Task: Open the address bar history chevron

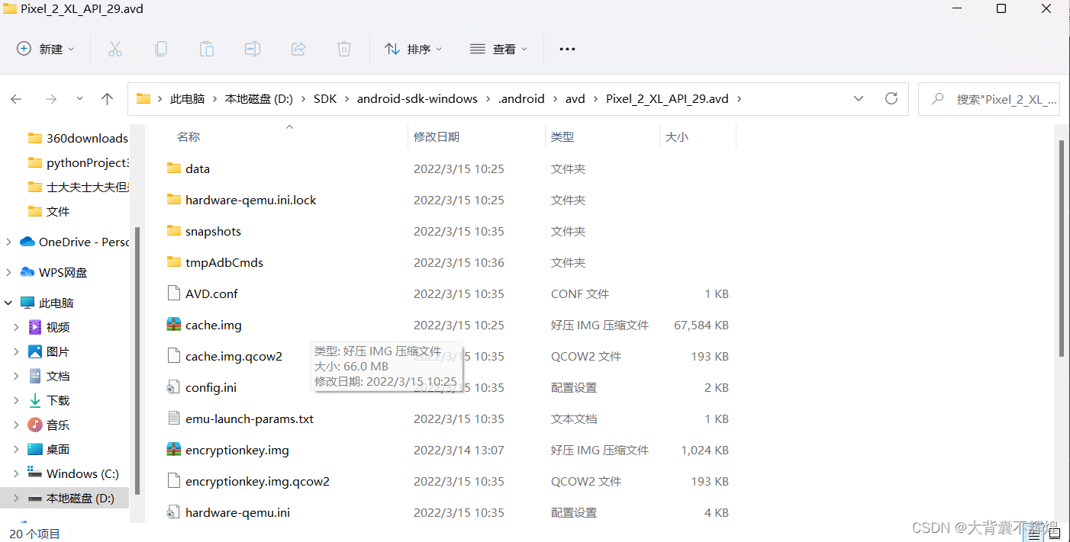Action: click(859, 98)
